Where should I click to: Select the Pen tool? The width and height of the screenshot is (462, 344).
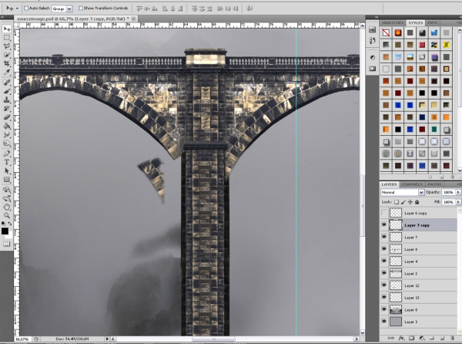pyautogui.click(x=7, y=153)
